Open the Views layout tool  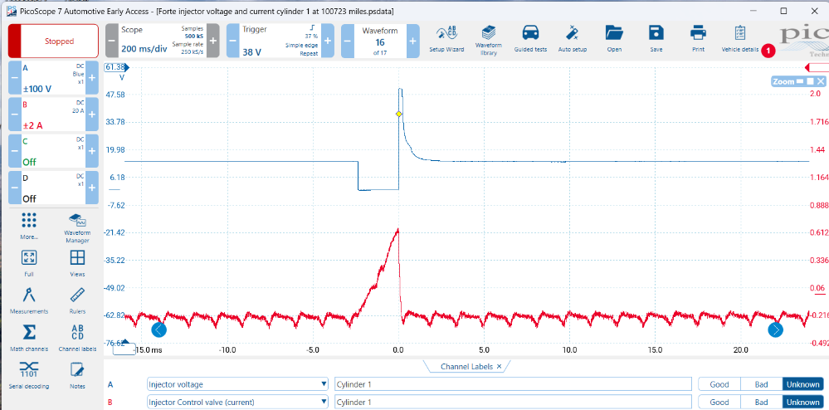(x=77, y=263)
